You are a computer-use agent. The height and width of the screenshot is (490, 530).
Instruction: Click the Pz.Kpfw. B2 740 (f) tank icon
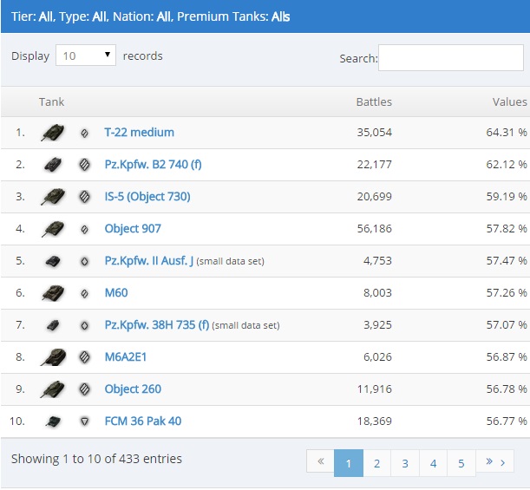coord(53,165)
